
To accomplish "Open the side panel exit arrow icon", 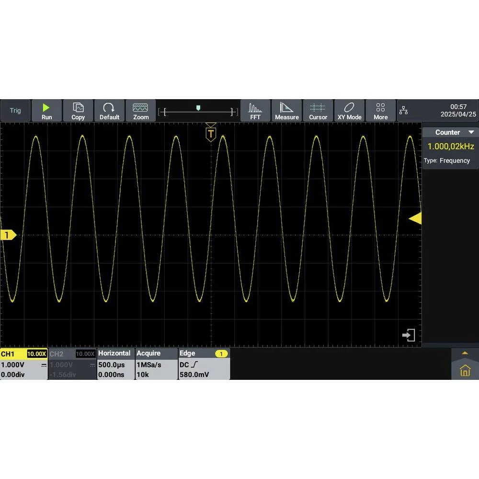I will coord(408,335).
